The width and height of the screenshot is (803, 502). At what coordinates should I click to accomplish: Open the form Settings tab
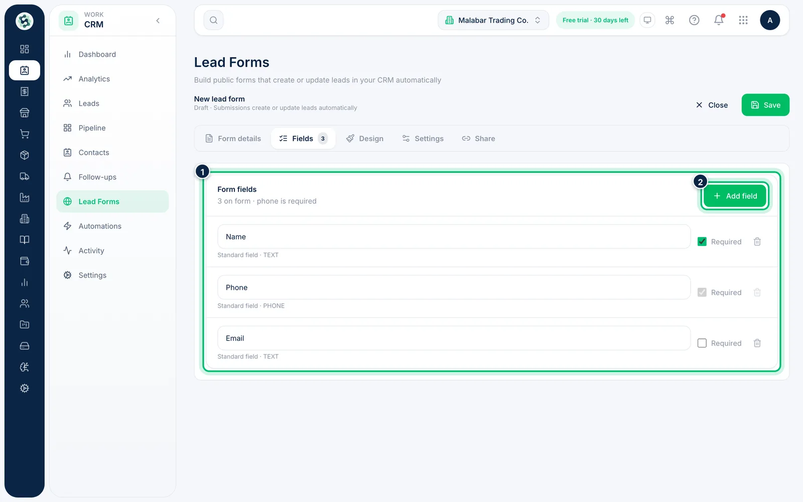pos(423,139)
